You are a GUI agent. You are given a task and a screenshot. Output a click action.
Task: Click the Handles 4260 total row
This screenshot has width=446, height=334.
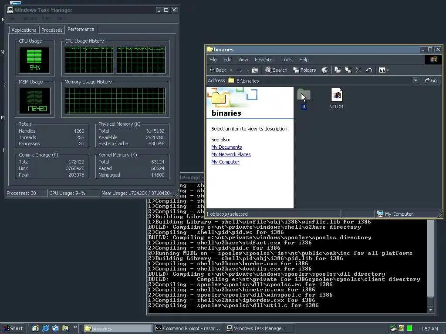click(51, 131)
